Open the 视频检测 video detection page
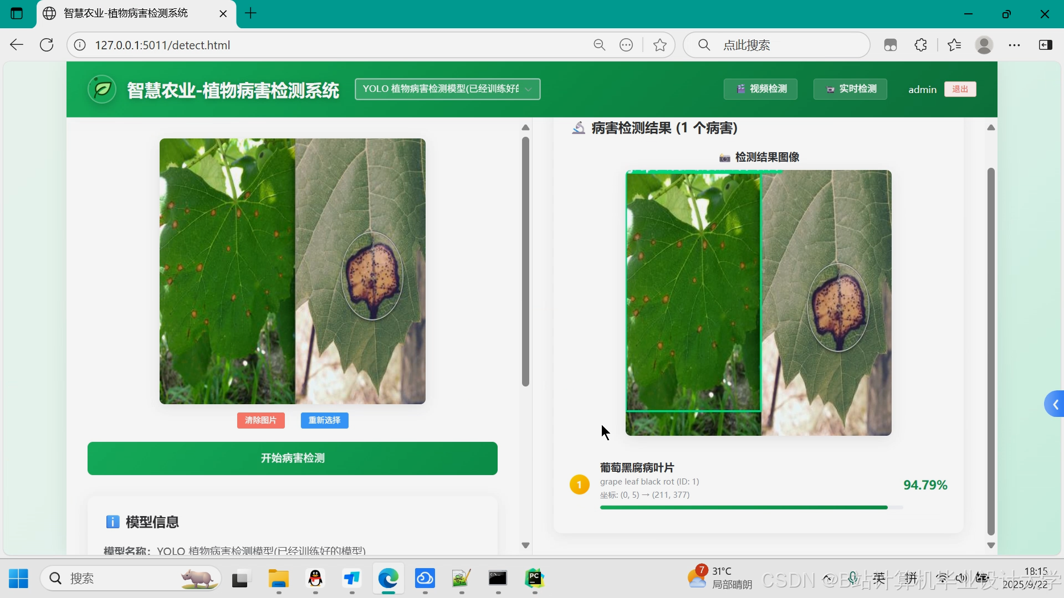 tap(760, 89)
